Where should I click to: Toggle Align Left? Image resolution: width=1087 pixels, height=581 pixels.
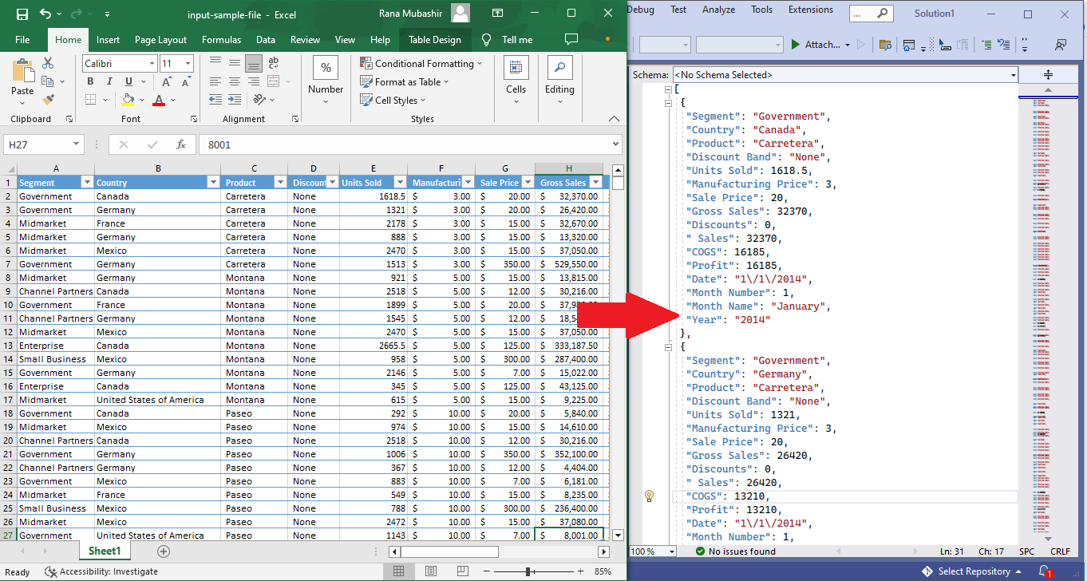click(215, 81)
